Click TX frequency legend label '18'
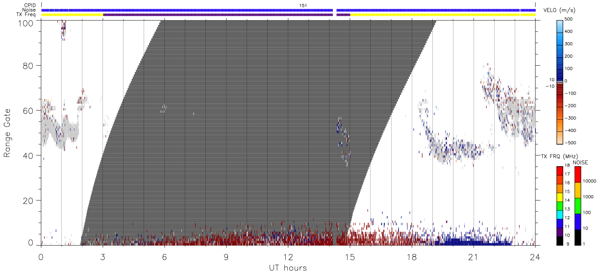The image size is (602, 278). (567, 166)
